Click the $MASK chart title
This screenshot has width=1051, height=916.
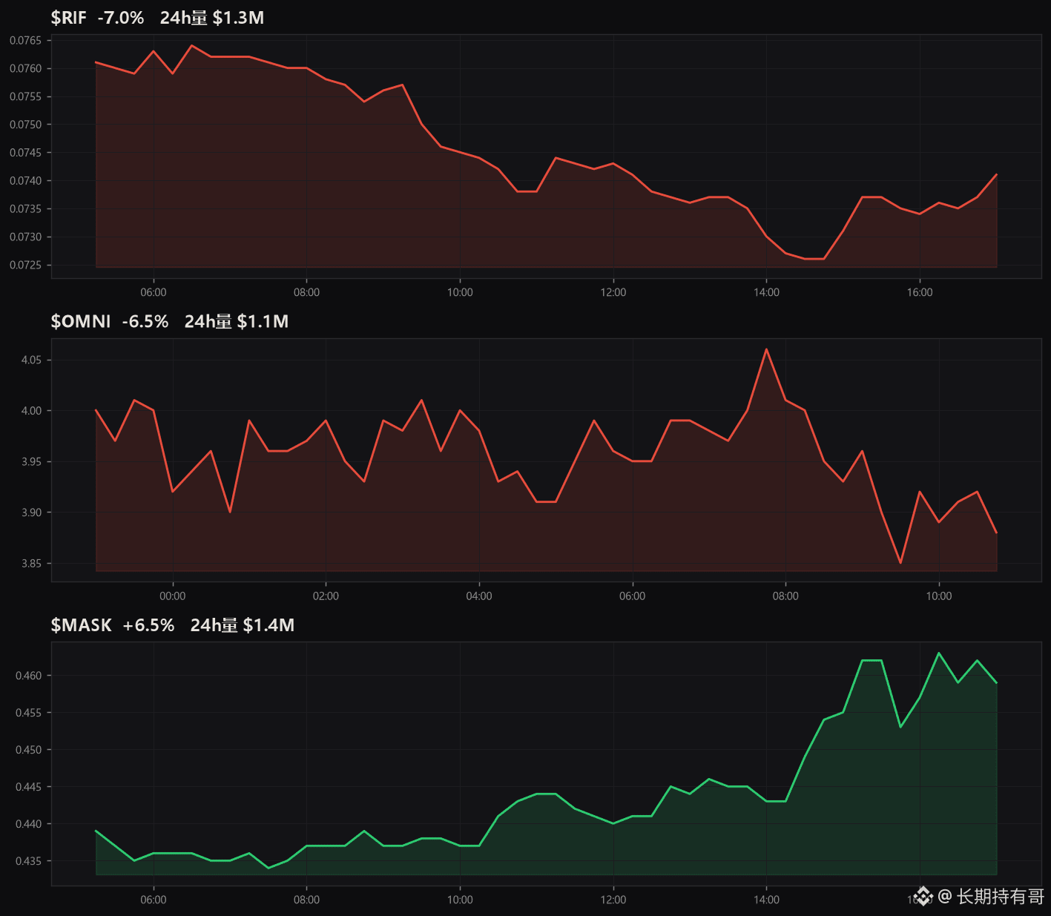81,625
